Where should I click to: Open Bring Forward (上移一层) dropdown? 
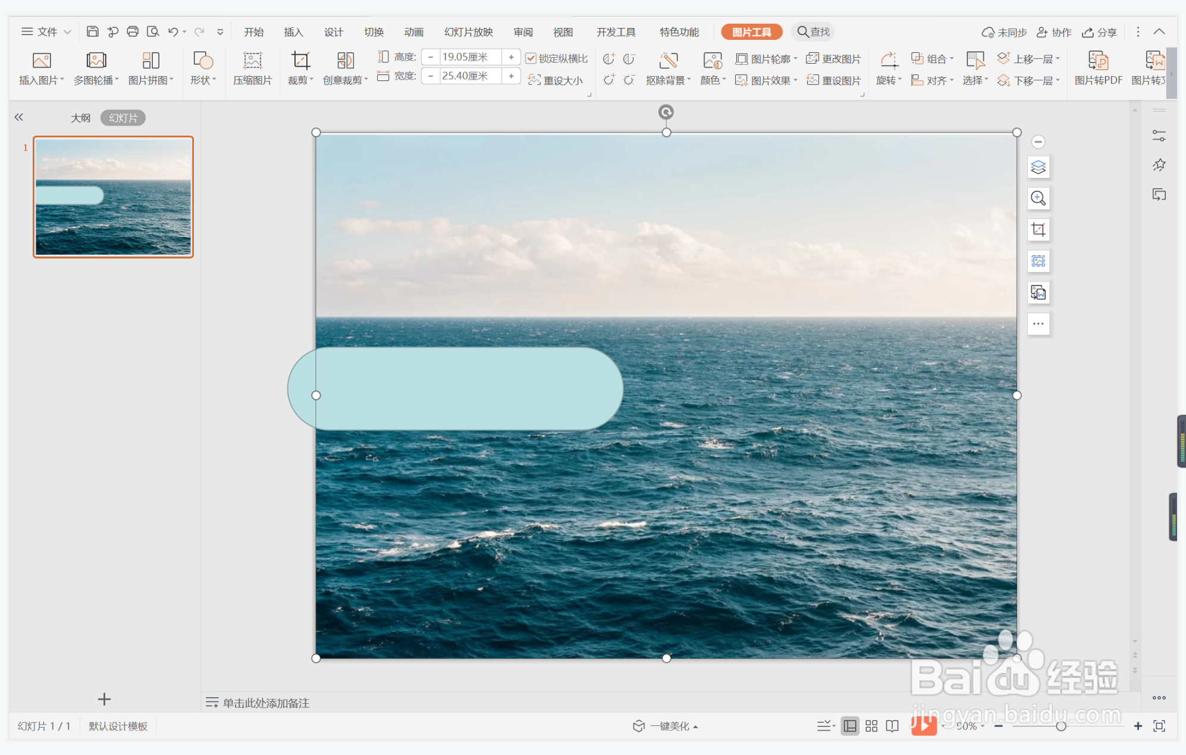pos(1029,58)
